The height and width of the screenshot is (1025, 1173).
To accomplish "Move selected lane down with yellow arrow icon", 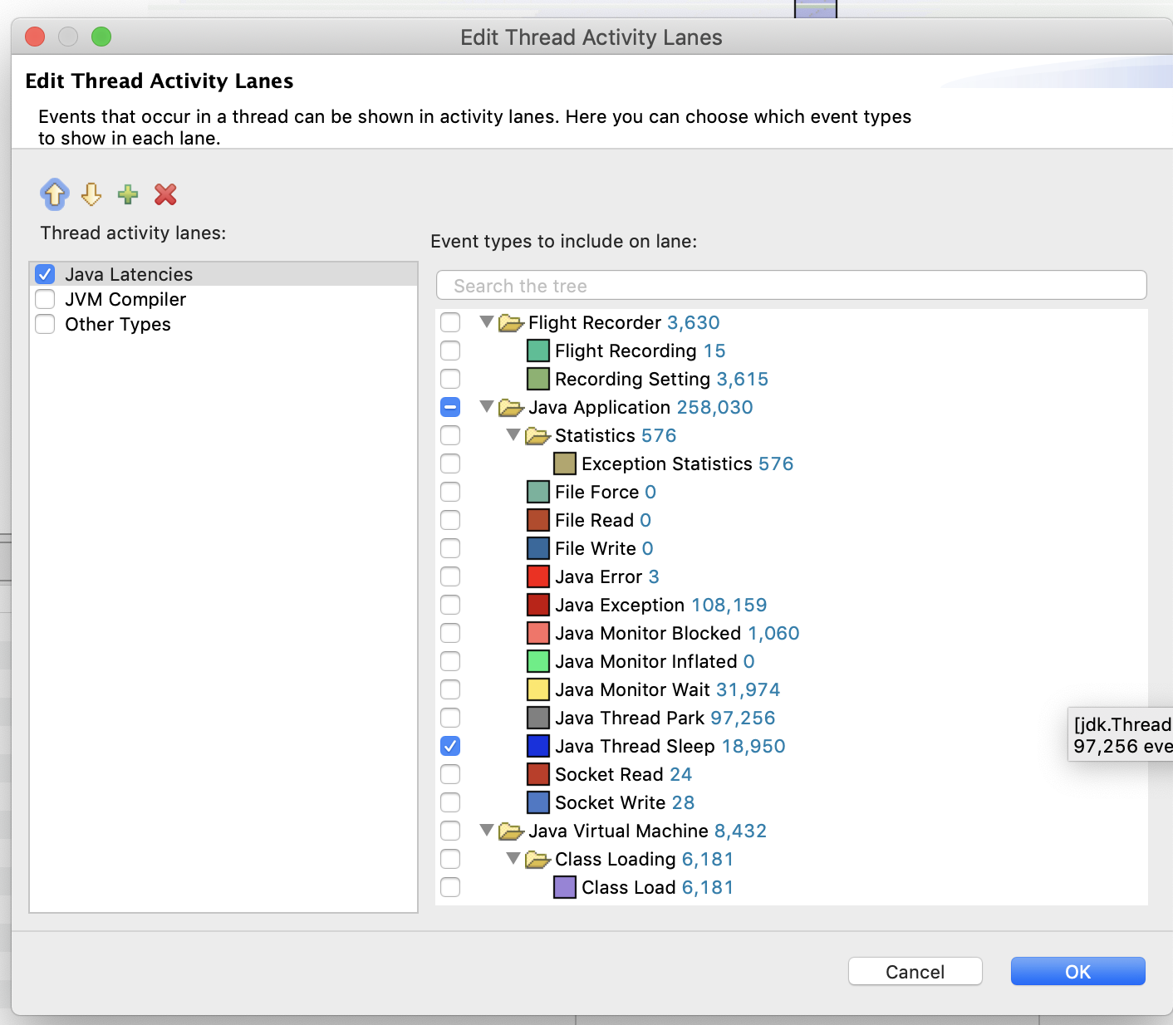I will click(91, 194).
